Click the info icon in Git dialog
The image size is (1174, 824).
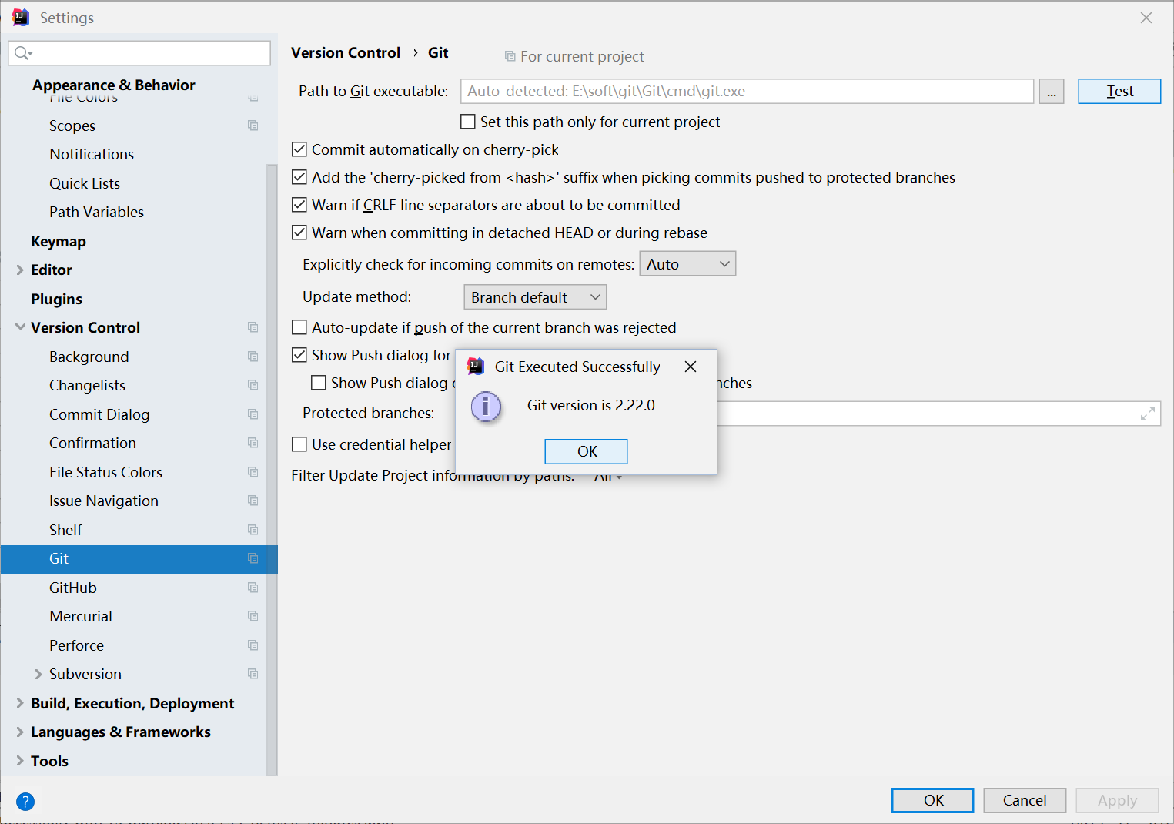[486, 407]
